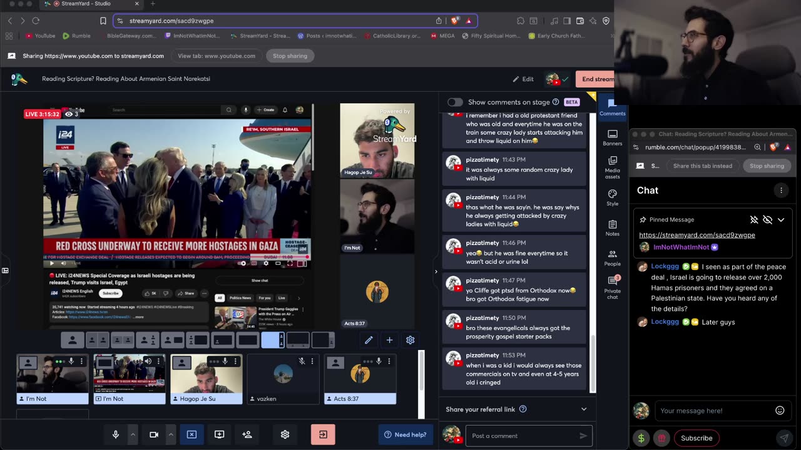
Task: Unmute vazken's microphone icon
Action: tap(302, 361)
